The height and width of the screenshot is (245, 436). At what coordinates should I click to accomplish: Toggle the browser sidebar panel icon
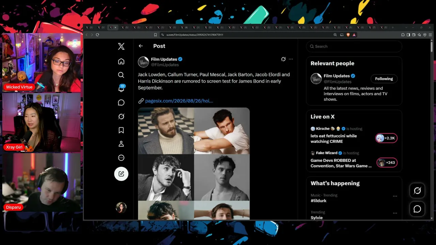coord(408,35)
